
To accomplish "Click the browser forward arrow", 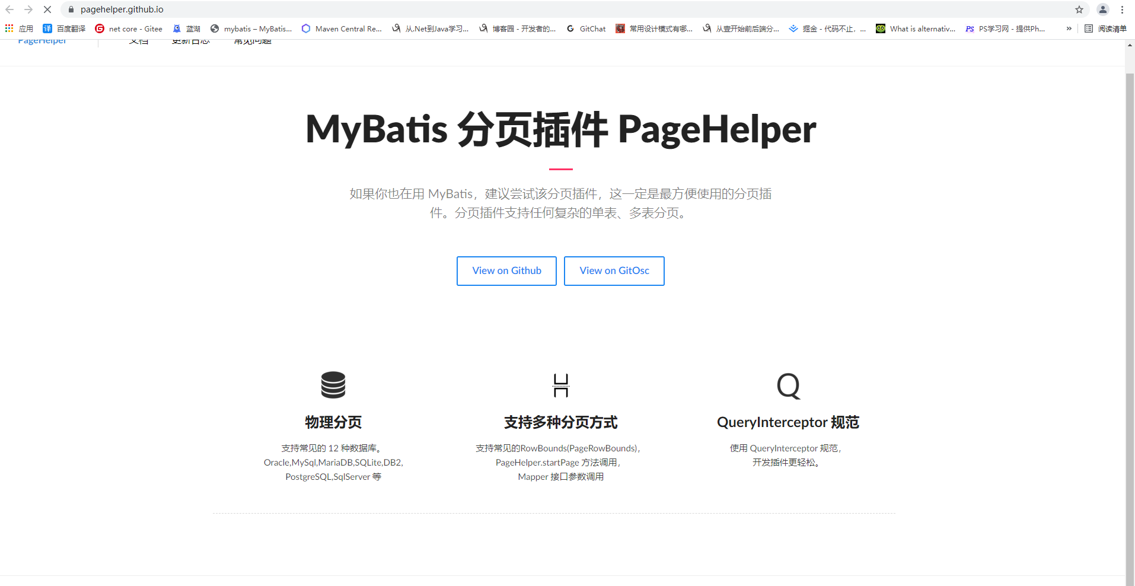I will [28, 9].
